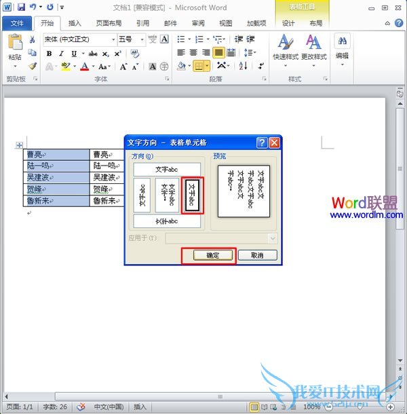The width and height of the screenshot is (407, 414).
Task: Select horizontal 文字abc direction option
Action: point(167,169)
